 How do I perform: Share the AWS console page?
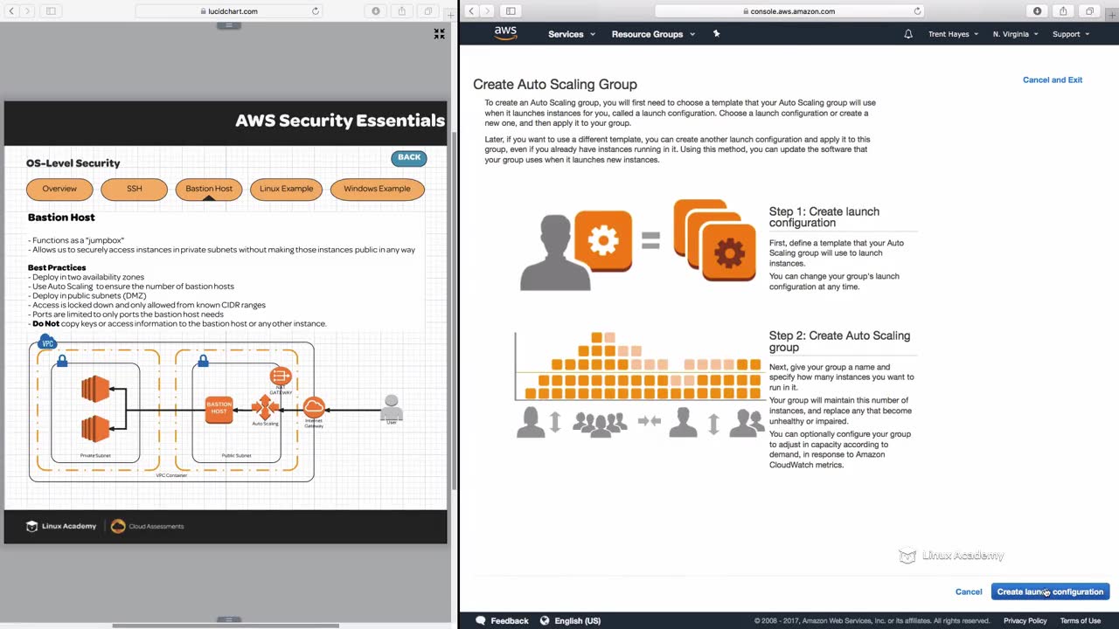pyautogui.click(x=1063, y=11)
